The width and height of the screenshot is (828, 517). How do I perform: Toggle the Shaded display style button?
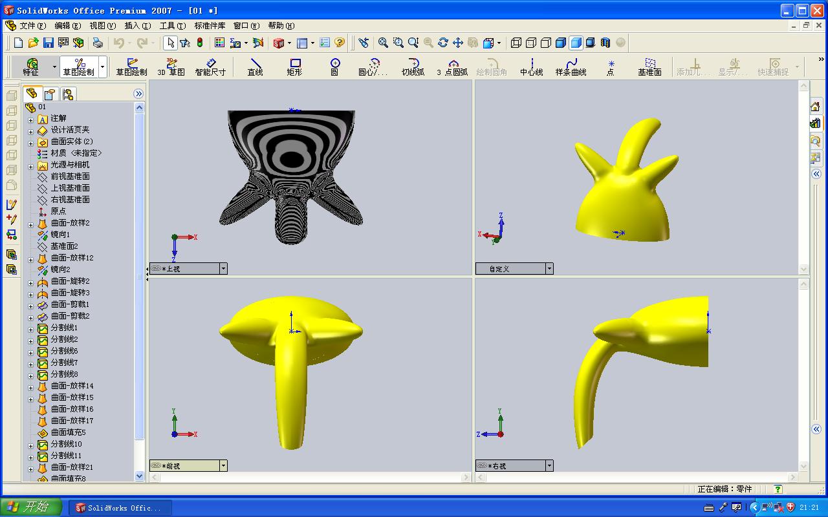click(576, 43)
